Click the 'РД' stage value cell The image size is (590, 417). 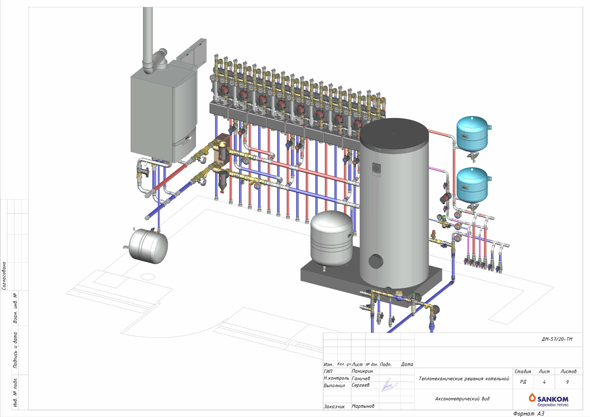(x=523, y=382)
